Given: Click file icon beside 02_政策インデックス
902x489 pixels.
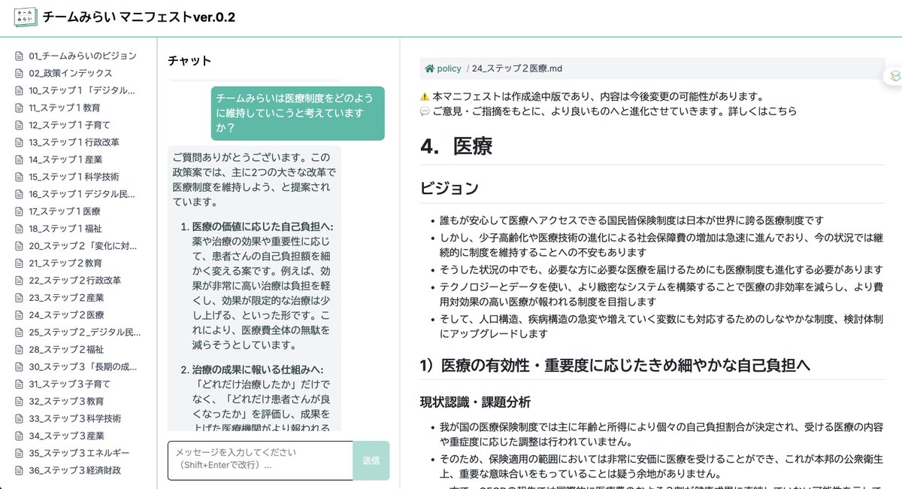Looking at the screenshot, I should [x=20, y=73].
